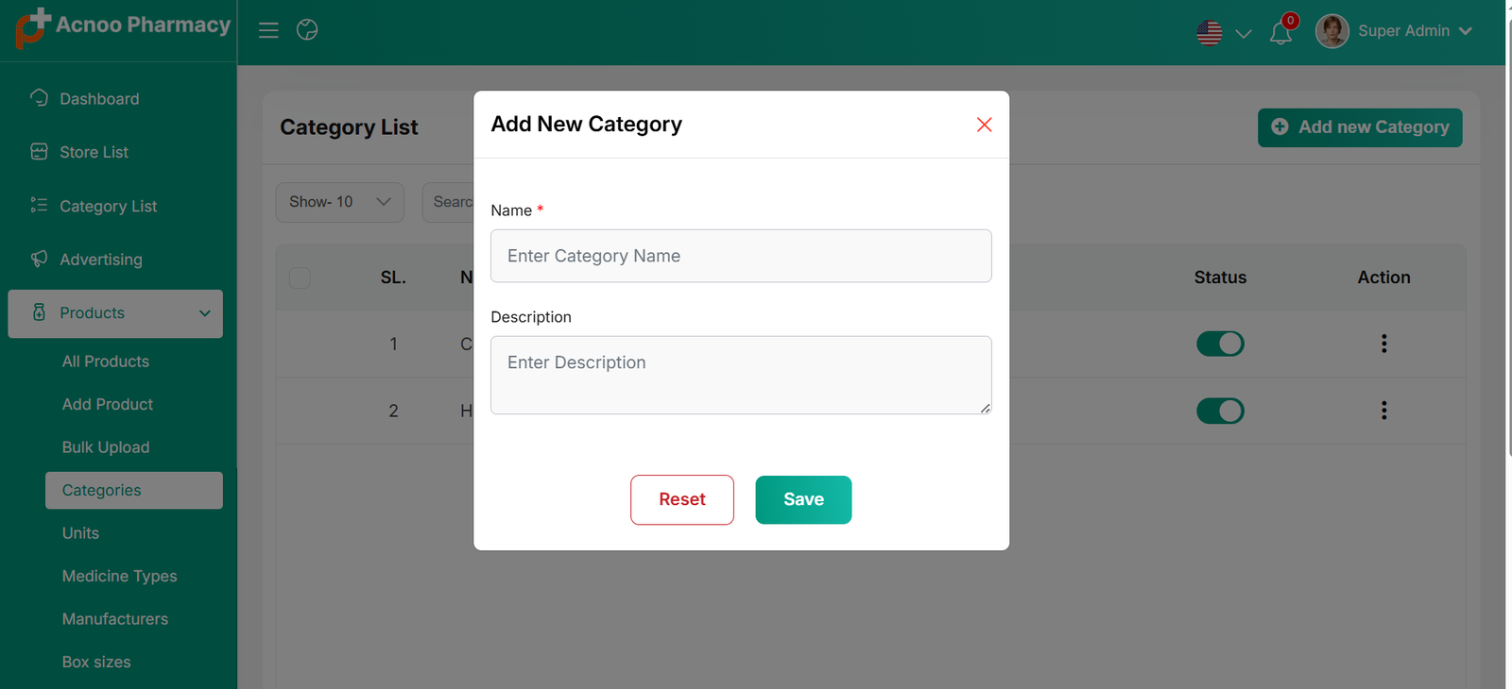The image size is (1512, 689).
Task: Go to Medicine Types in sidebar
Action: pyautogui.click(x=119, y=576)
